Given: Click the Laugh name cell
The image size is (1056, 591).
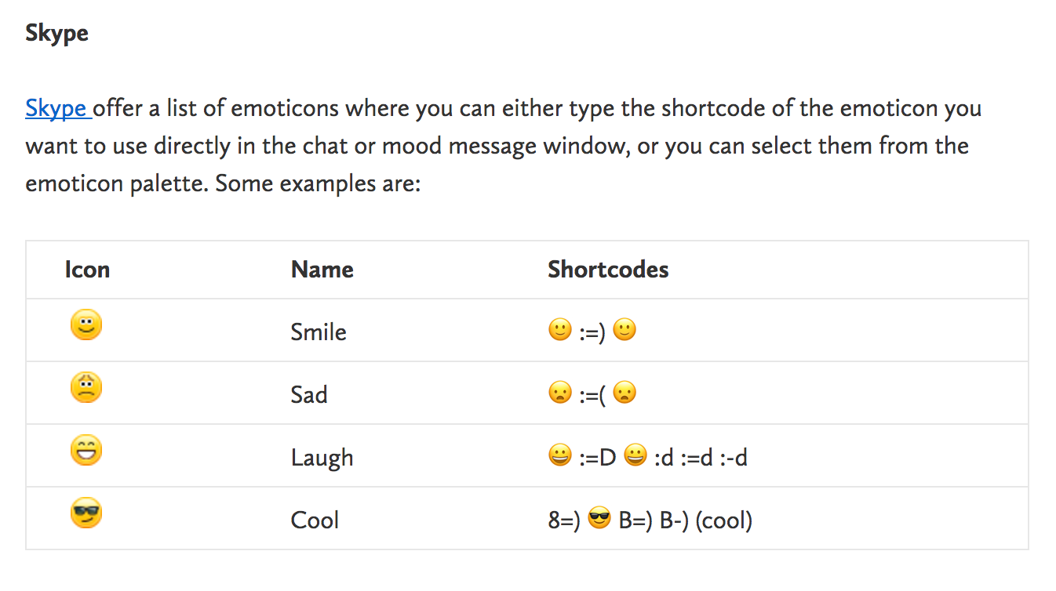Looking at the screenshot, I should point(322,458).
